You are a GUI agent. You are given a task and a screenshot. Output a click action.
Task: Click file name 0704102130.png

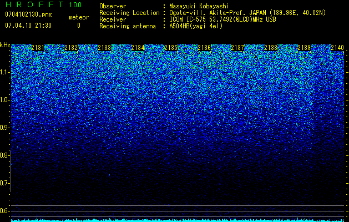pyautogui.click(x=28, y=14)
